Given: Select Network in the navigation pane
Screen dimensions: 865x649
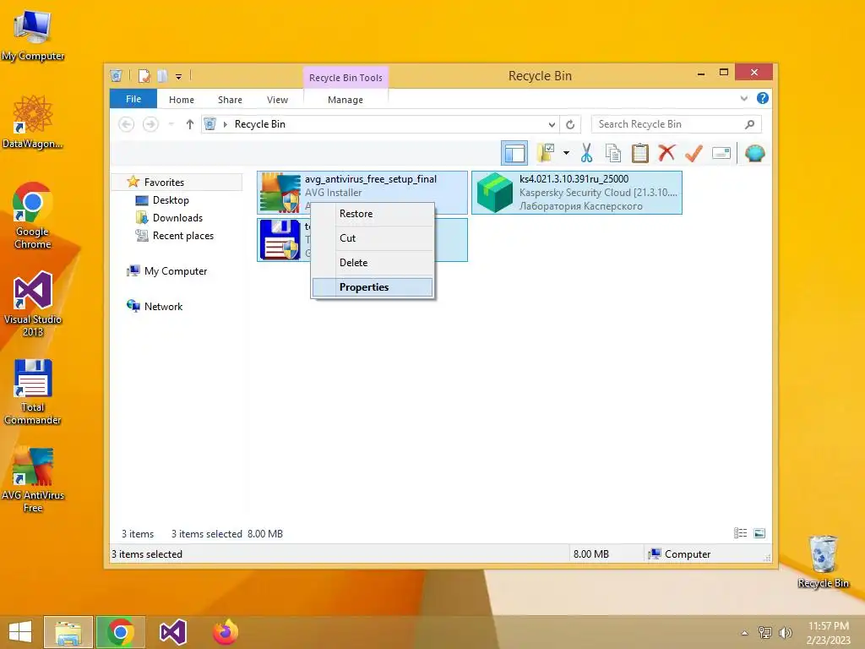Looking at the screenshot, I should point(163,306).
